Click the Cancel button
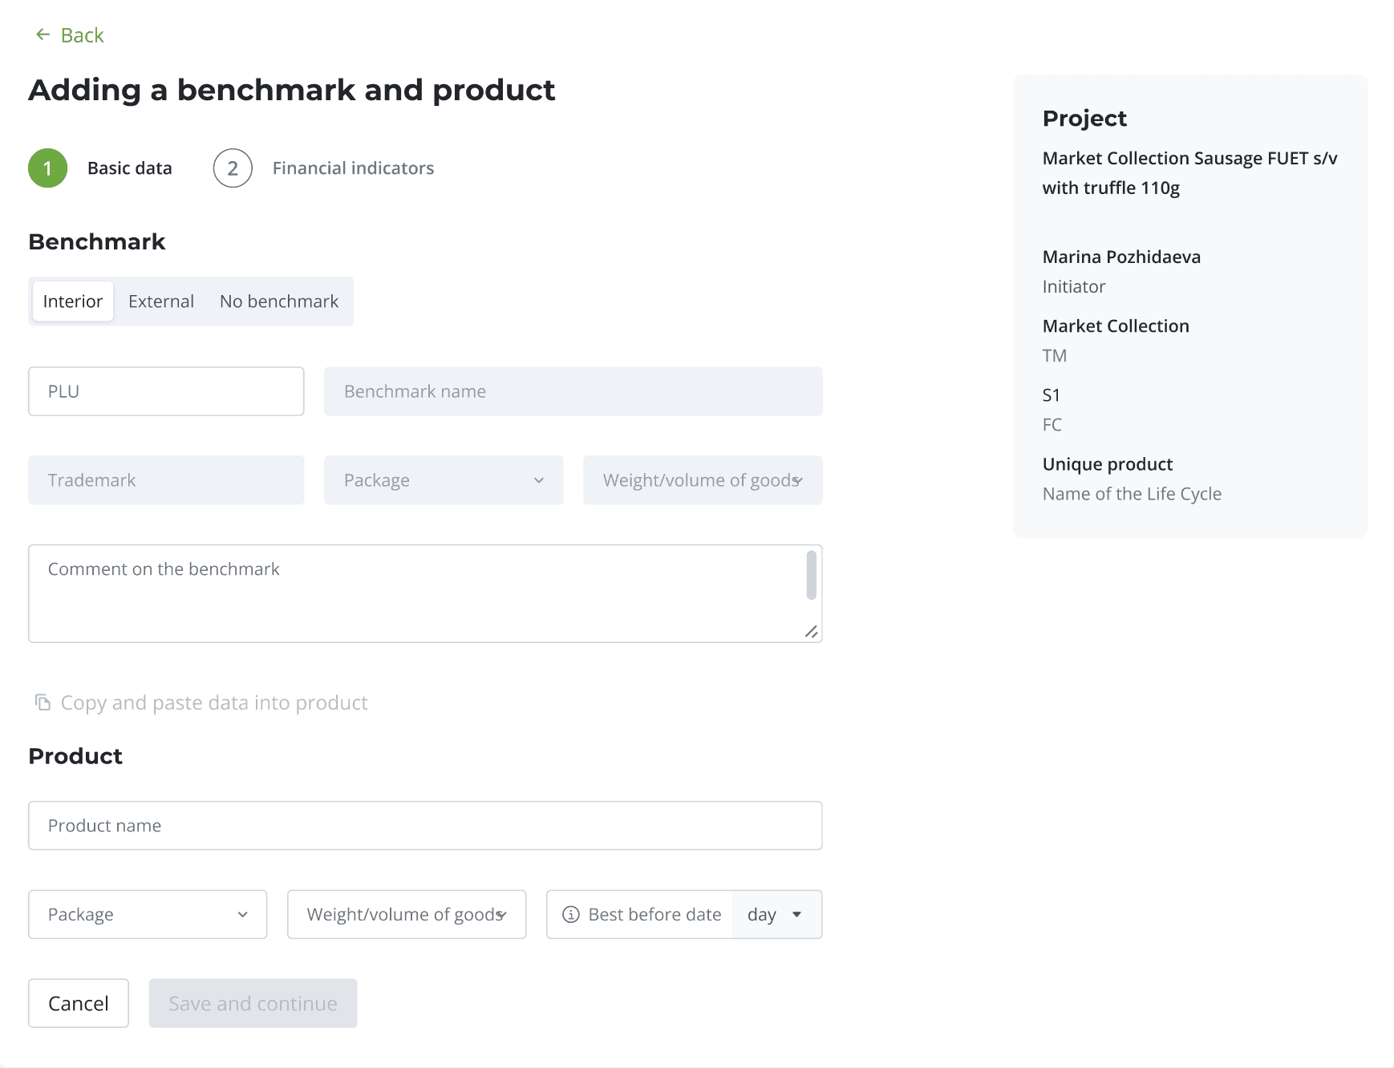This screenshot has width=1394, height=1068. pos(79,1003)
